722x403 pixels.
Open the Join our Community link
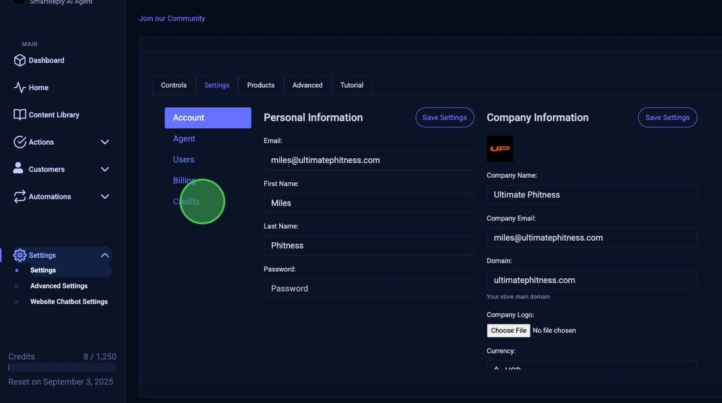click(172, 19)
